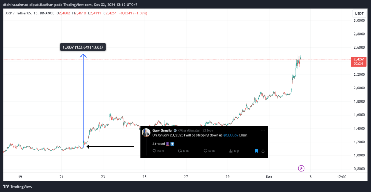
Task: Click the 21 date label on time axis
Action: pyautogui.click(x=62, y=177)
